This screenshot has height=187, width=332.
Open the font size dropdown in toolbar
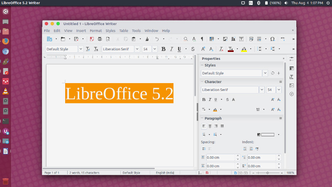point(154,49)
